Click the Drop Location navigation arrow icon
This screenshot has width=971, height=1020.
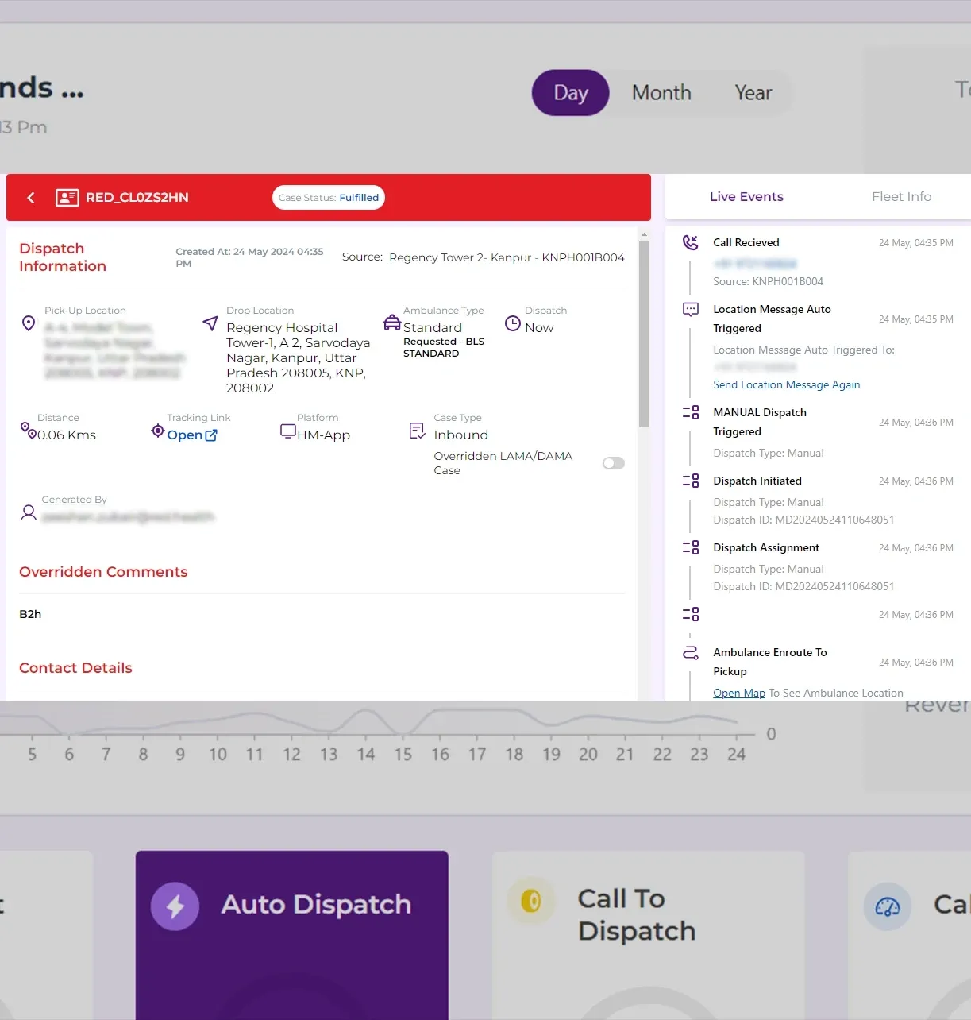210,323
